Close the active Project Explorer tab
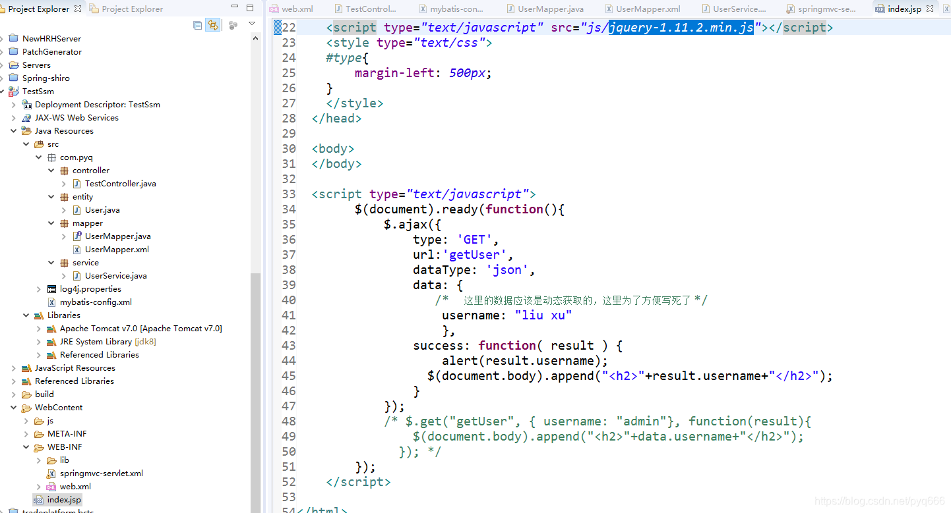Viewport: 951px width, 513px height. (x=78, y=9)
